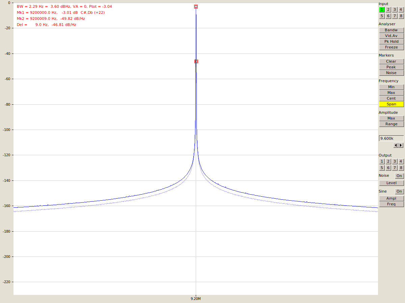The width and height of the screenshot is (405, 303).
Task: Click Amplitude Range button
Action: tap(391, 124)
